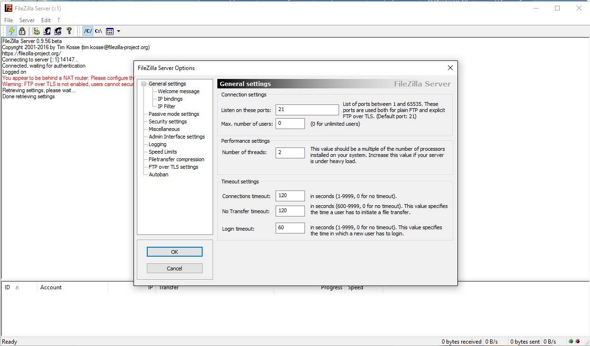This screenshot has width=590, height=346.
Task: Open the Server menu
Action: tap(27, 20)
